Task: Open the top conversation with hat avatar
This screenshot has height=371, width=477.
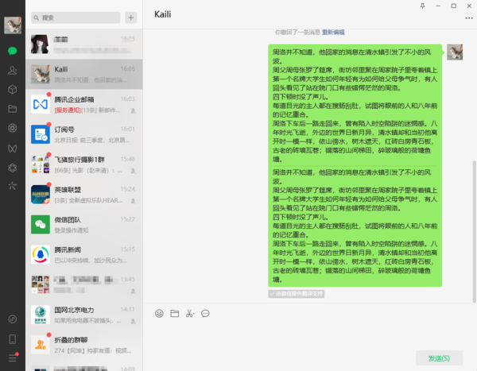Action: click(x=84, y=44)
